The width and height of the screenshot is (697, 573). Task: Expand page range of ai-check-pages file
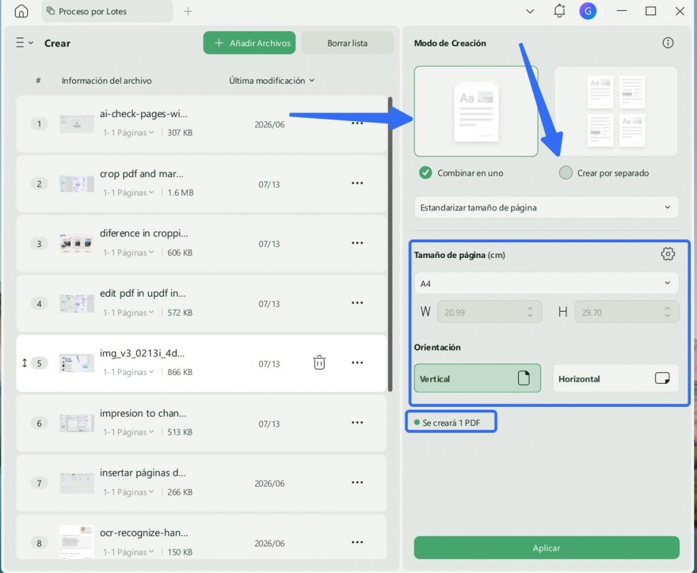[129, 133]
